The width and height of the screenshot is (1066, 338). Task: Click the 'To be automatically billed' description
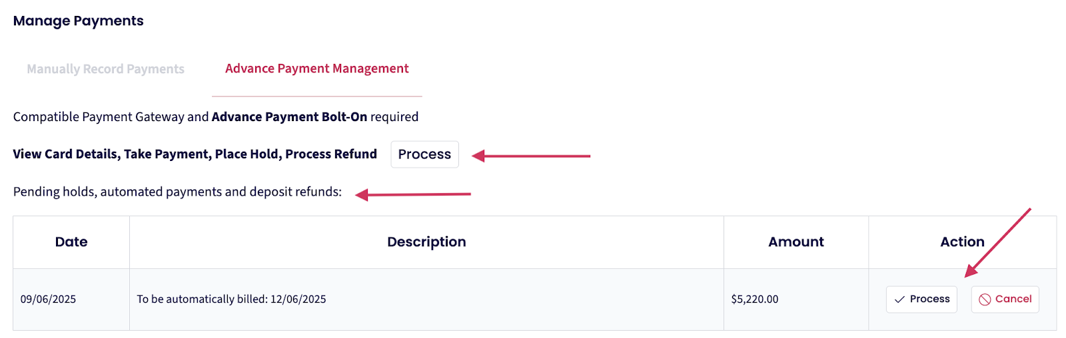click(231, 299)
